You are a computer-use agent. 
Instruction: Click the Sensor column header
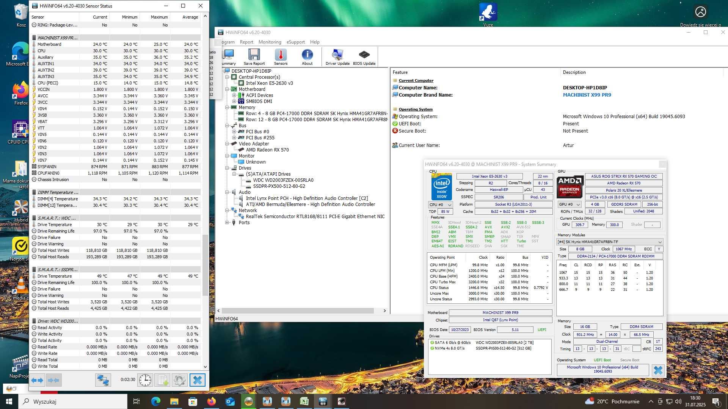(x=54, y=17)
